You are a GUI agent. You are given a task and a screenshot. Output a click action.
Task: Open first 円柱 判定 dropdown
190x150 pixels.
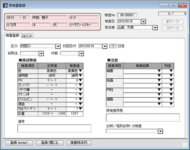click(171, 90)
